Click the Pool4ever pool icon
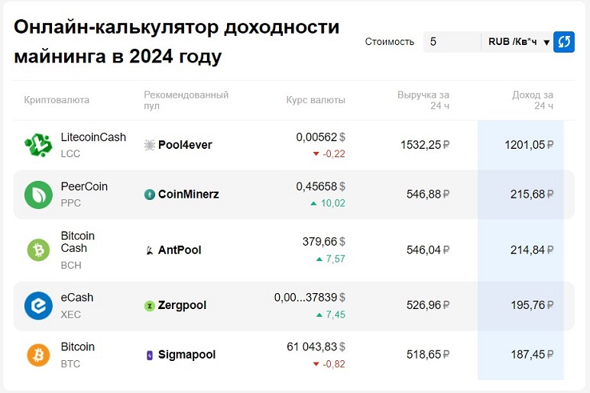The height and width of the screenshot is (393, 590). tap(149, 145)
